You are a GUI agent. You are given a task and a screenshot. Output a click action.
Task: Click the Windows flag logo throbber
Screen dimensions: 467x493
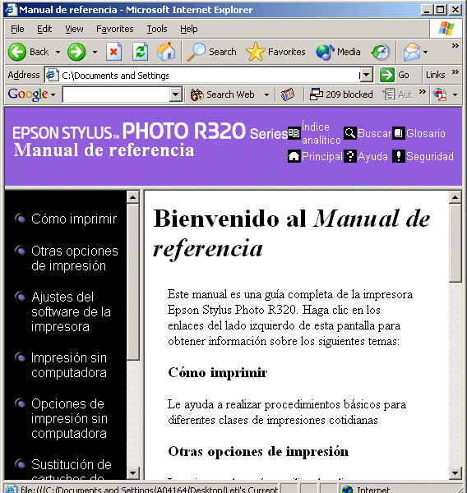point(446,29)
